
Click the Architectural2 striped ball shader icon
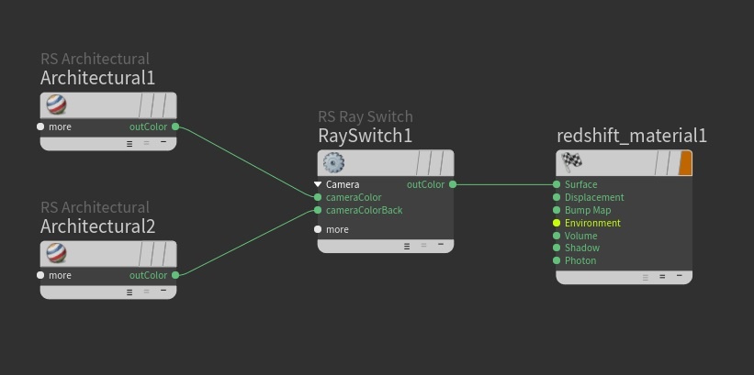56,252
